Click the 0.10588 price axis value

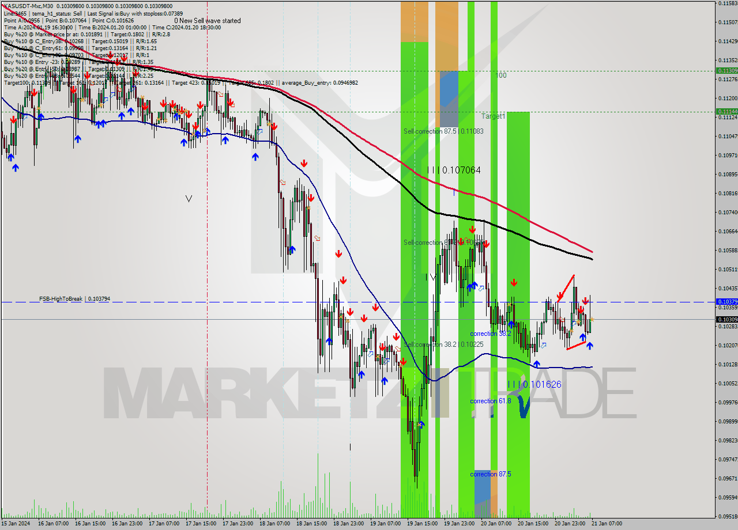click(x=728, y=250)
